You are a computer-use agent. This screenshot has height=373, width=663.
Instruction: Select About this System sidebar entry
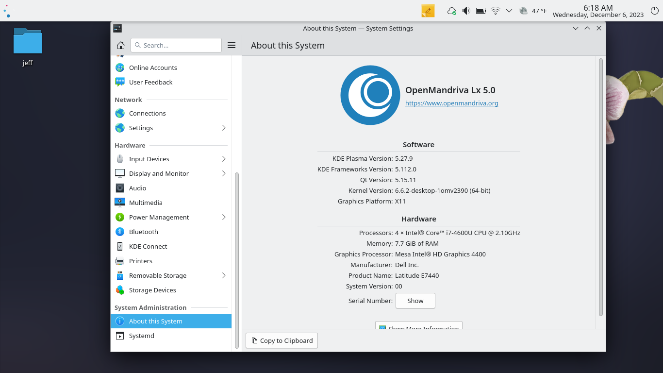[171, 321]
